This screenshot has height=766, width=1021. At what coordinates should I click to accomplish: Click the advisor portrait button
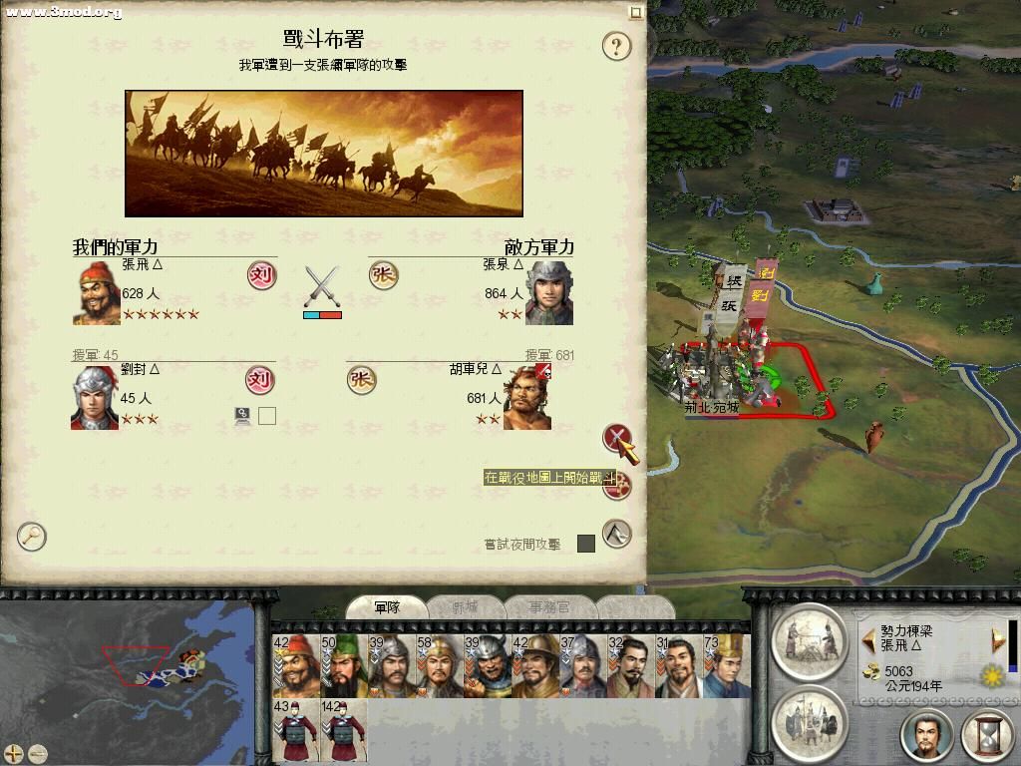pyautogui.click(x=927, y=735)
